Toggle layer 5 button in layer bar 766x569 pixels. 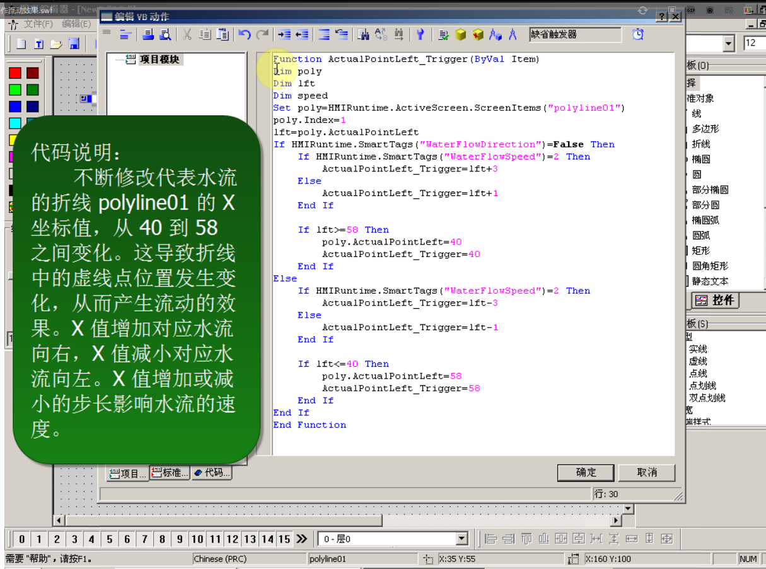click(x=110, y=539)
